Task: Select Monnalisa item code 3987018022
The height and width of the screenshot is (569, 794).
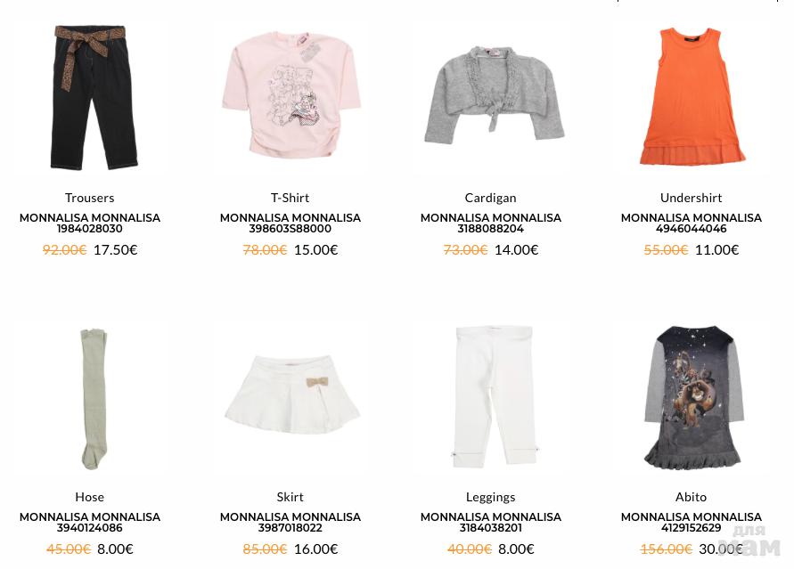Action: (291, 528)
